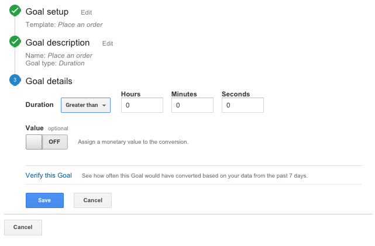Click the dropdown arrow in Greater than selector
The height and width of the screenshot is (246, 375).
[x=104, y=105]
